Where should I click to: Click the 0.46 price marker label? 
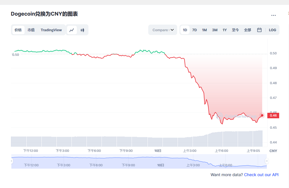[273, 115]
